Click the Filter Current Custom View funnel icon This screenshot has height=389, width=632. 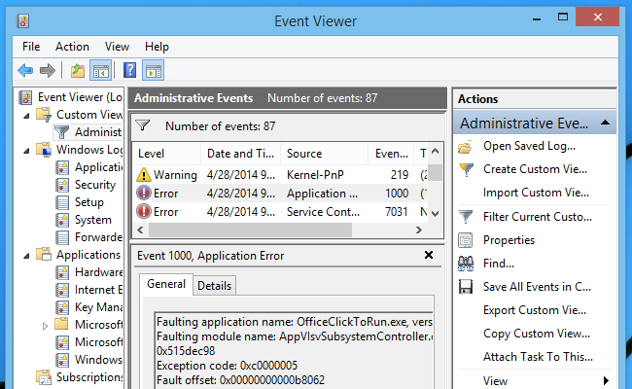(466, 217)
